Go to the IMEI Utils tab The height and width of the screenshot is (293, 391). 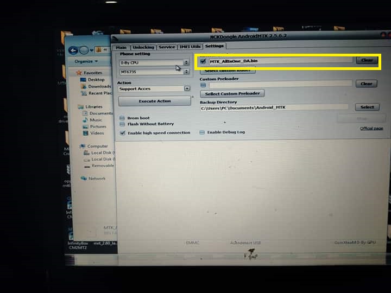click(190, 47)
